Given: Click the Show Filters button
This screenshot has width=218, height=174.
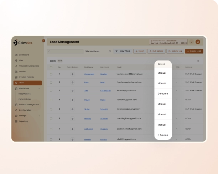Looking at the screenshot, I should click(123, 51).
